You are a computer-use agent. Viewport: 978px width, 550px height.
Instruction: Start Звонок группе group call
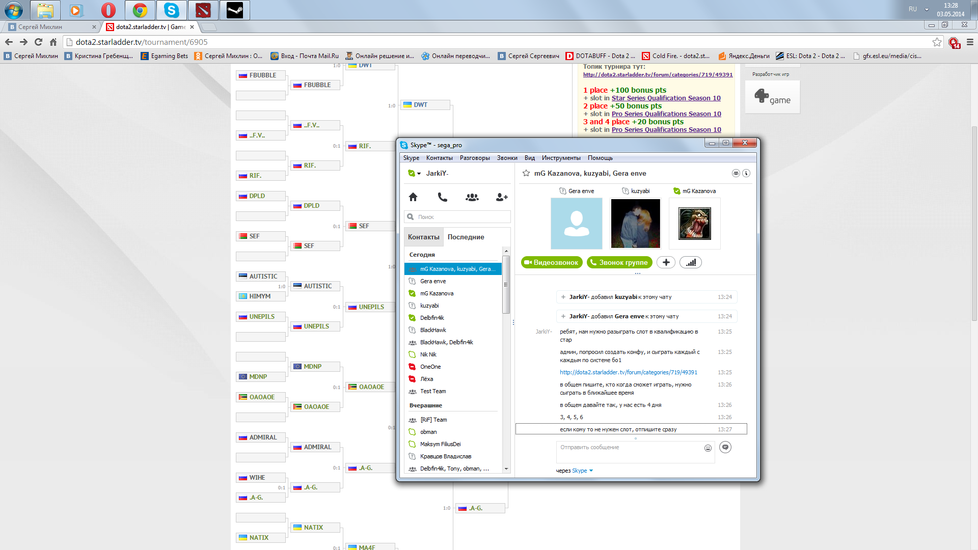pyautogui.click(x=619, y=262)
